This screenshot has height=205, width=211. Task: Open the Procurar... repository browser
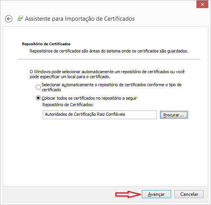(174, 115)
